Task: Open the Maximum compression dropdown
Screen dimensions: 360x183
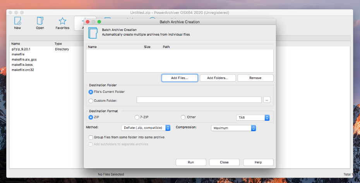Action: click(x=233, y=128)
